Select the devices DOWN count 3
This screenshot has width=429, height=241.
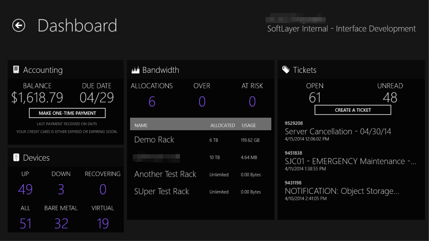(x=61, y=189)
